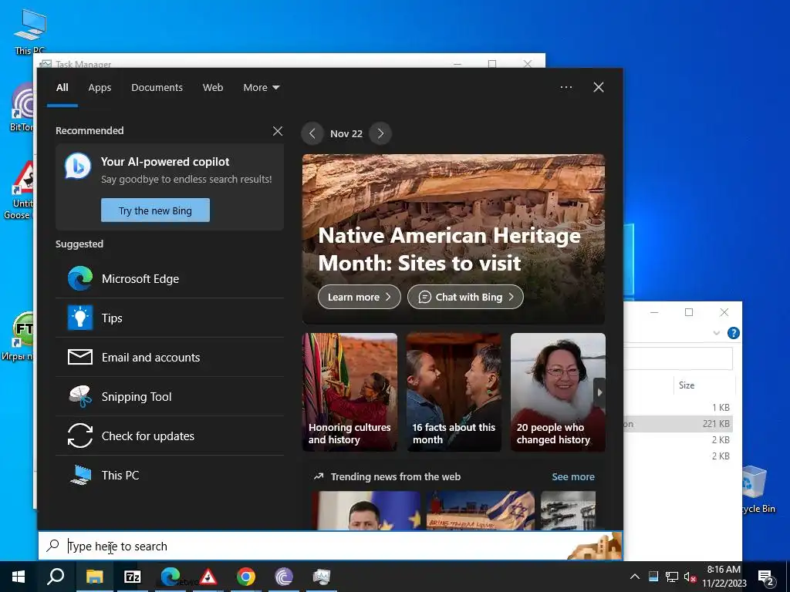Select the 1 KB file row
The height and width of the screenshot is (592, 790).
677,408
